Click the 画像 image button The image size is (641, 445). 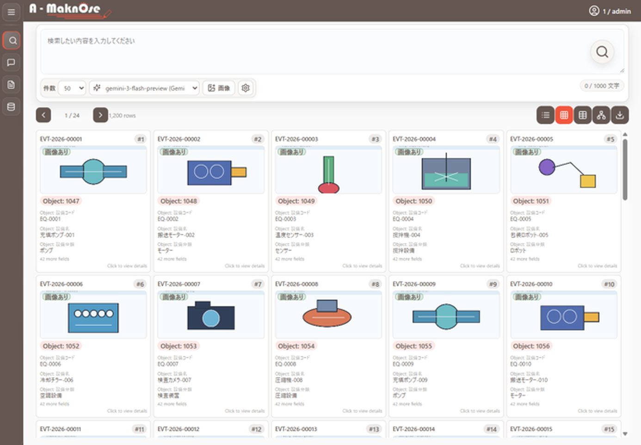[219, 88]
